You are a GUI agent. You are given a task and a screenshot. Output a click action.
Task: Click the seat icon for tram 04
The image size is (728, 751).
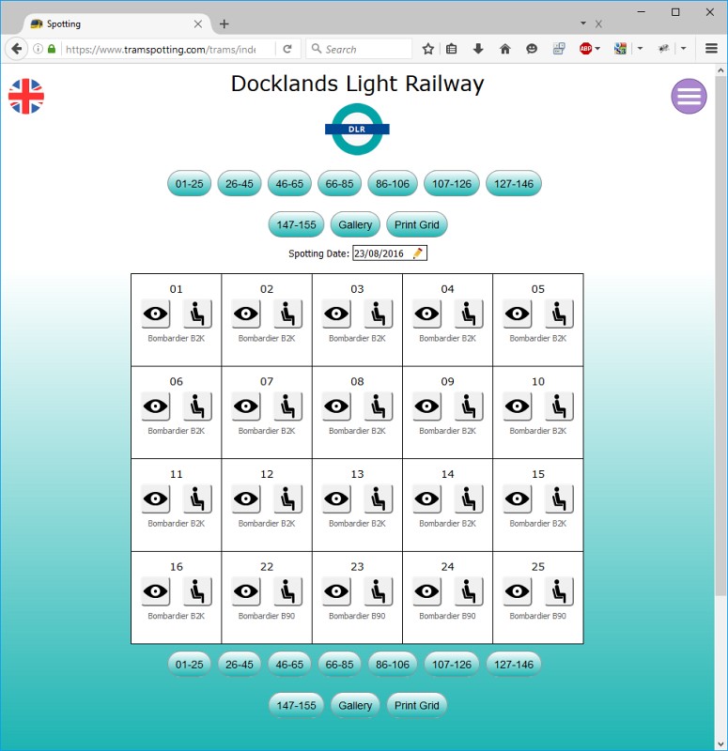(469, 314)
